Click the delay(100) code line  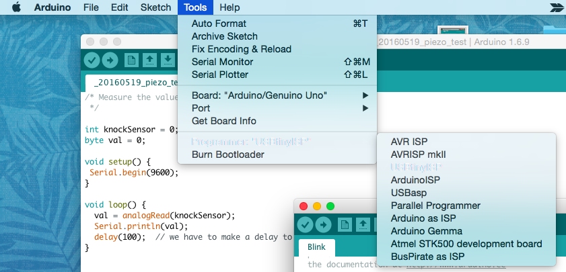193,237
